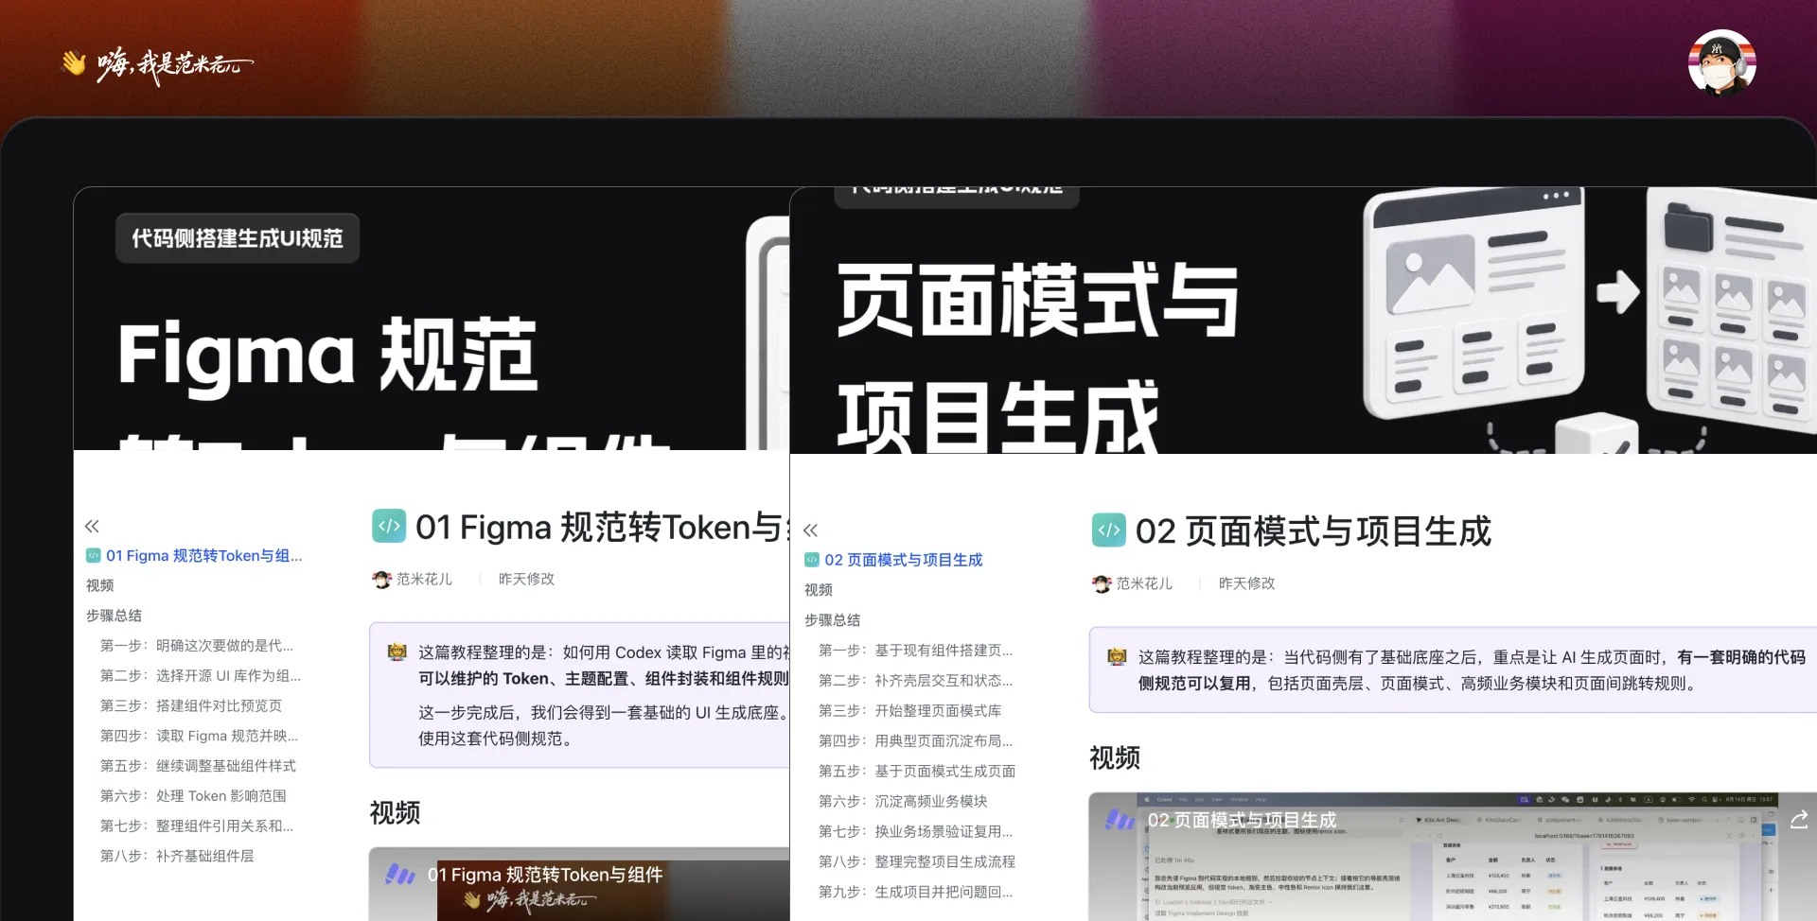
Task: Go to 第四步：用典型页面沉淀布局...
Action: pyautogui.click(x=915, y=741)
